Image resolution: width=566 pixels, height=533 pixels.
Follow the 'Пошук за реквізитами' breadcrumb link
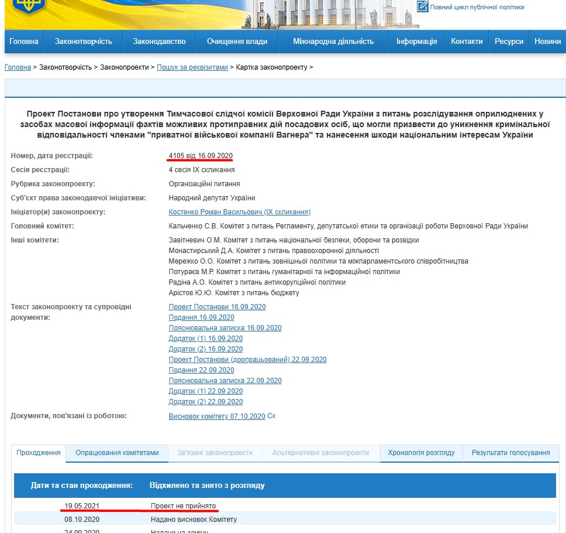click(192, 67)
